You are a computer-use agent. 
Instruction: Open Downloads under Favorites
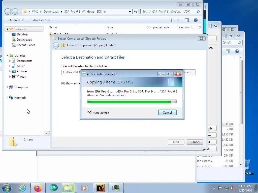[24, 39]
